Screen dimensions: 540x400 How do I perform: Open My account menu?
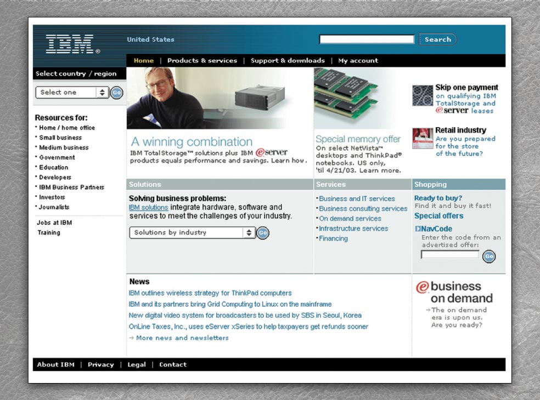(x=358, y=60)
